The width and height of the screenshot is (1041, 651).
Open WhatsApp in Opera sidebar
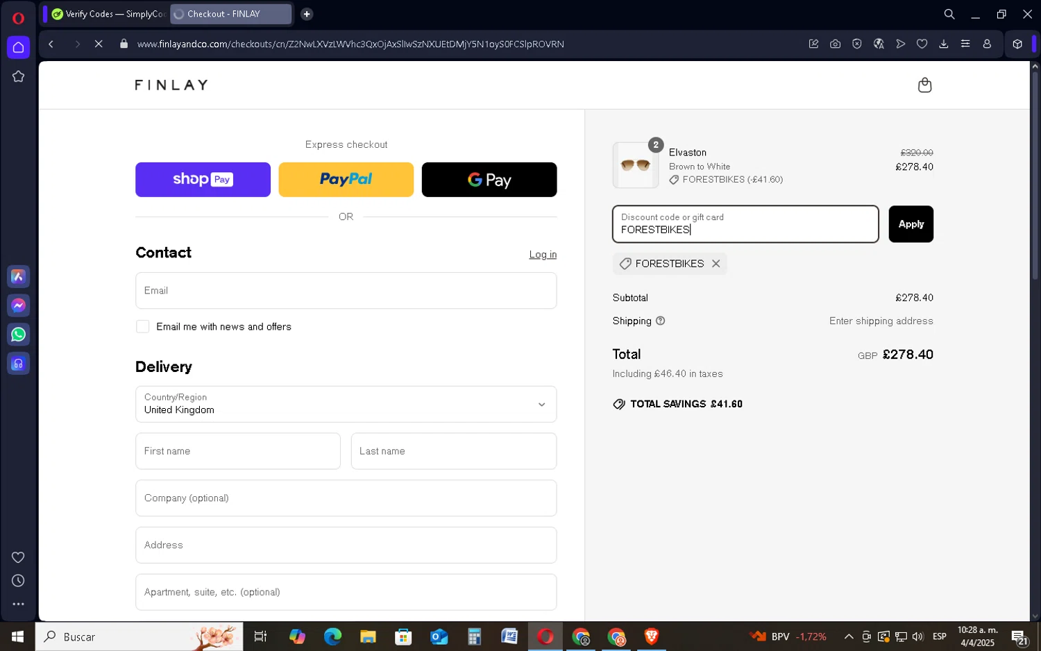coord(19,335)
